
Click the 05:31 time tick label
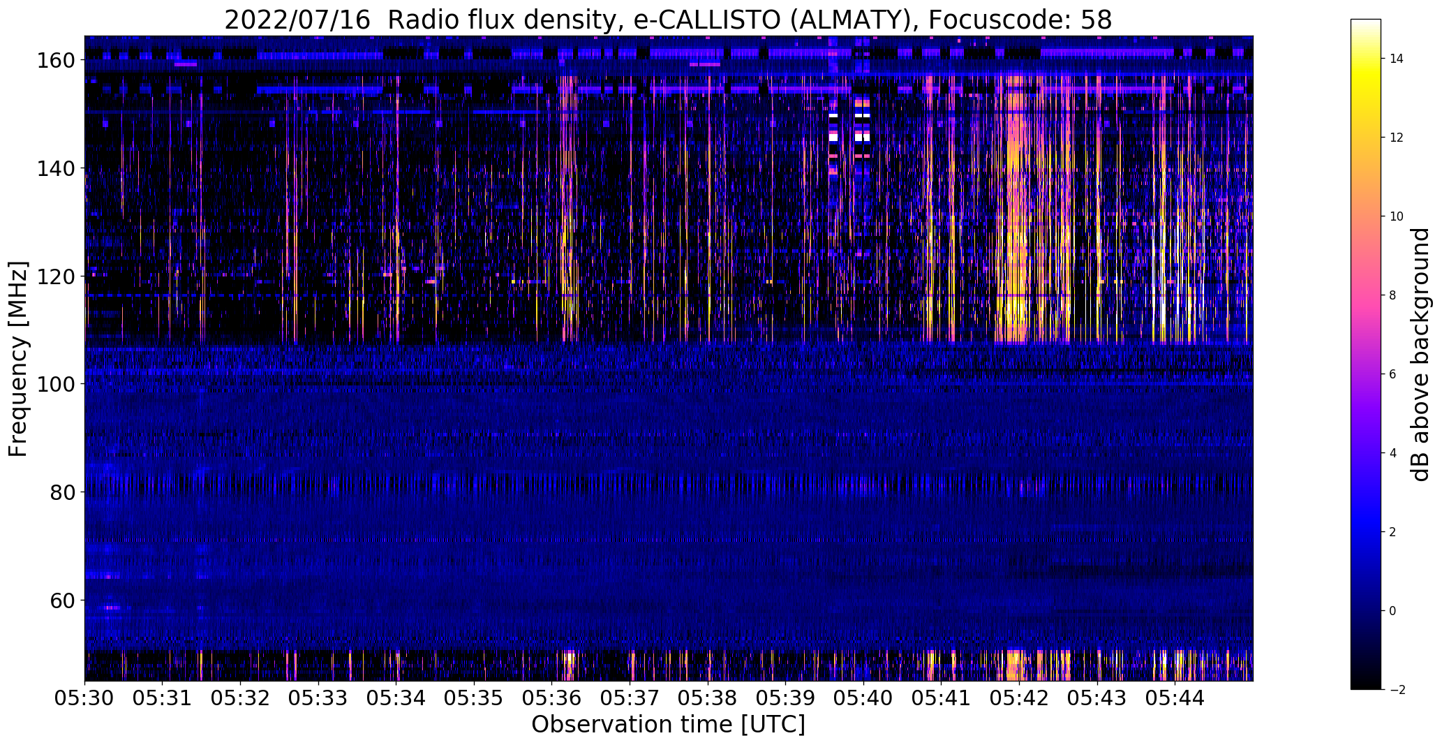tap(163, 698)
